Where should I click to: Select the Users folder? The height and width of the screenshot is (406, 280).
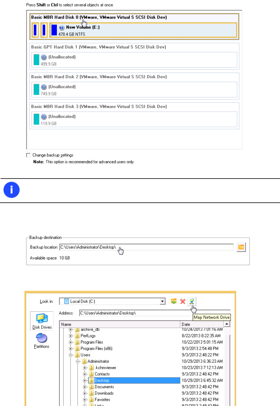point(85,355)
